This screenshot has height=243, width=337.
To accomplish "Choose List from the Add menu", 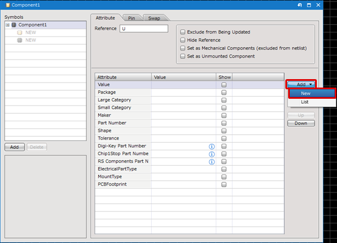I will click(x=305, y=102).
